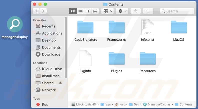
Task: Select the PkgInfo file icon
Action: click(x=85, y=58)
